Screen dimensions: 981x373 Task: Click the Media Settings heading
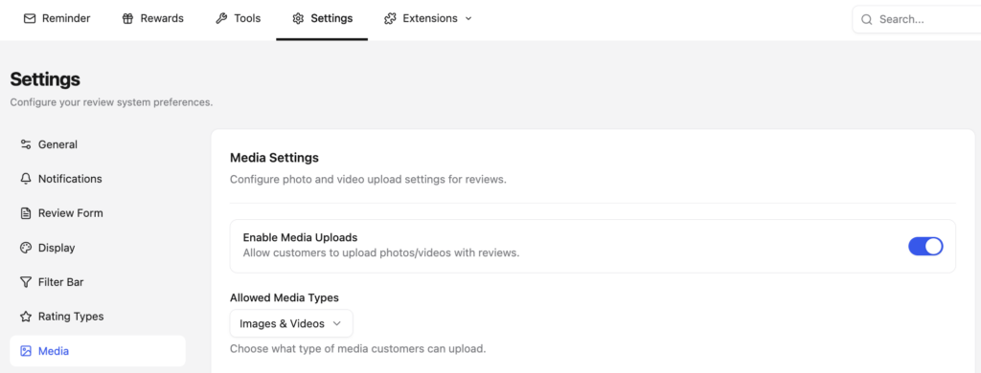pos(274,158)
